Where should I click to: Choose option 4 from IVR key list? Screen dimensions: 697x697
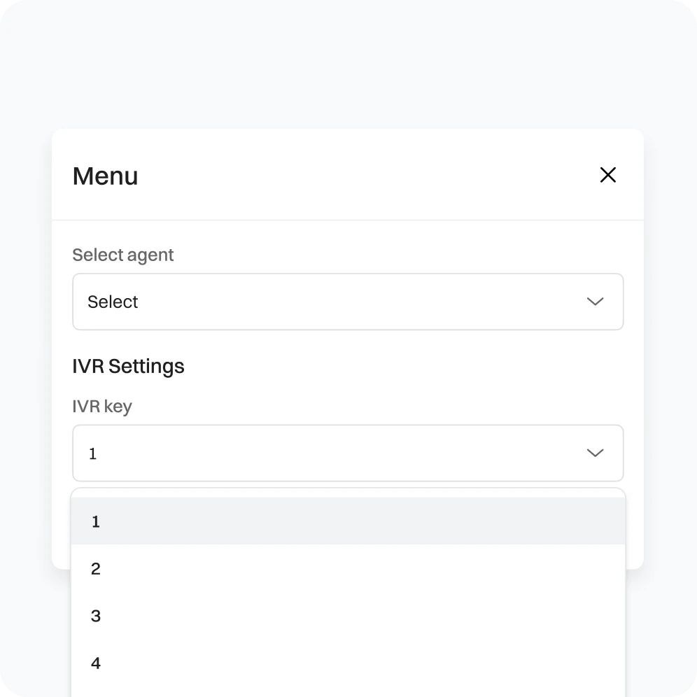coord(348,663)
